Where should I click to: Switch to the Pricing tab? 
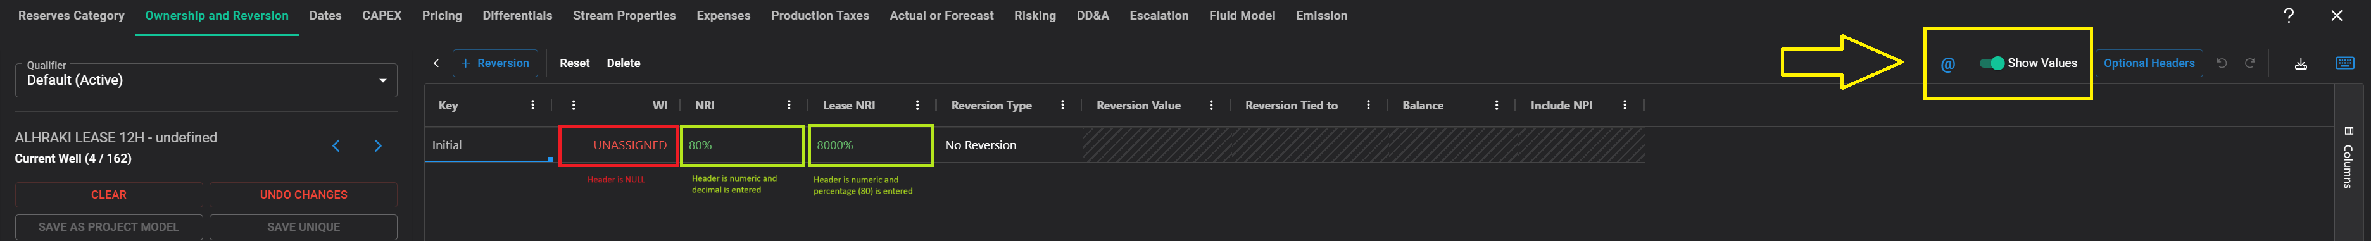click(442, 16)
